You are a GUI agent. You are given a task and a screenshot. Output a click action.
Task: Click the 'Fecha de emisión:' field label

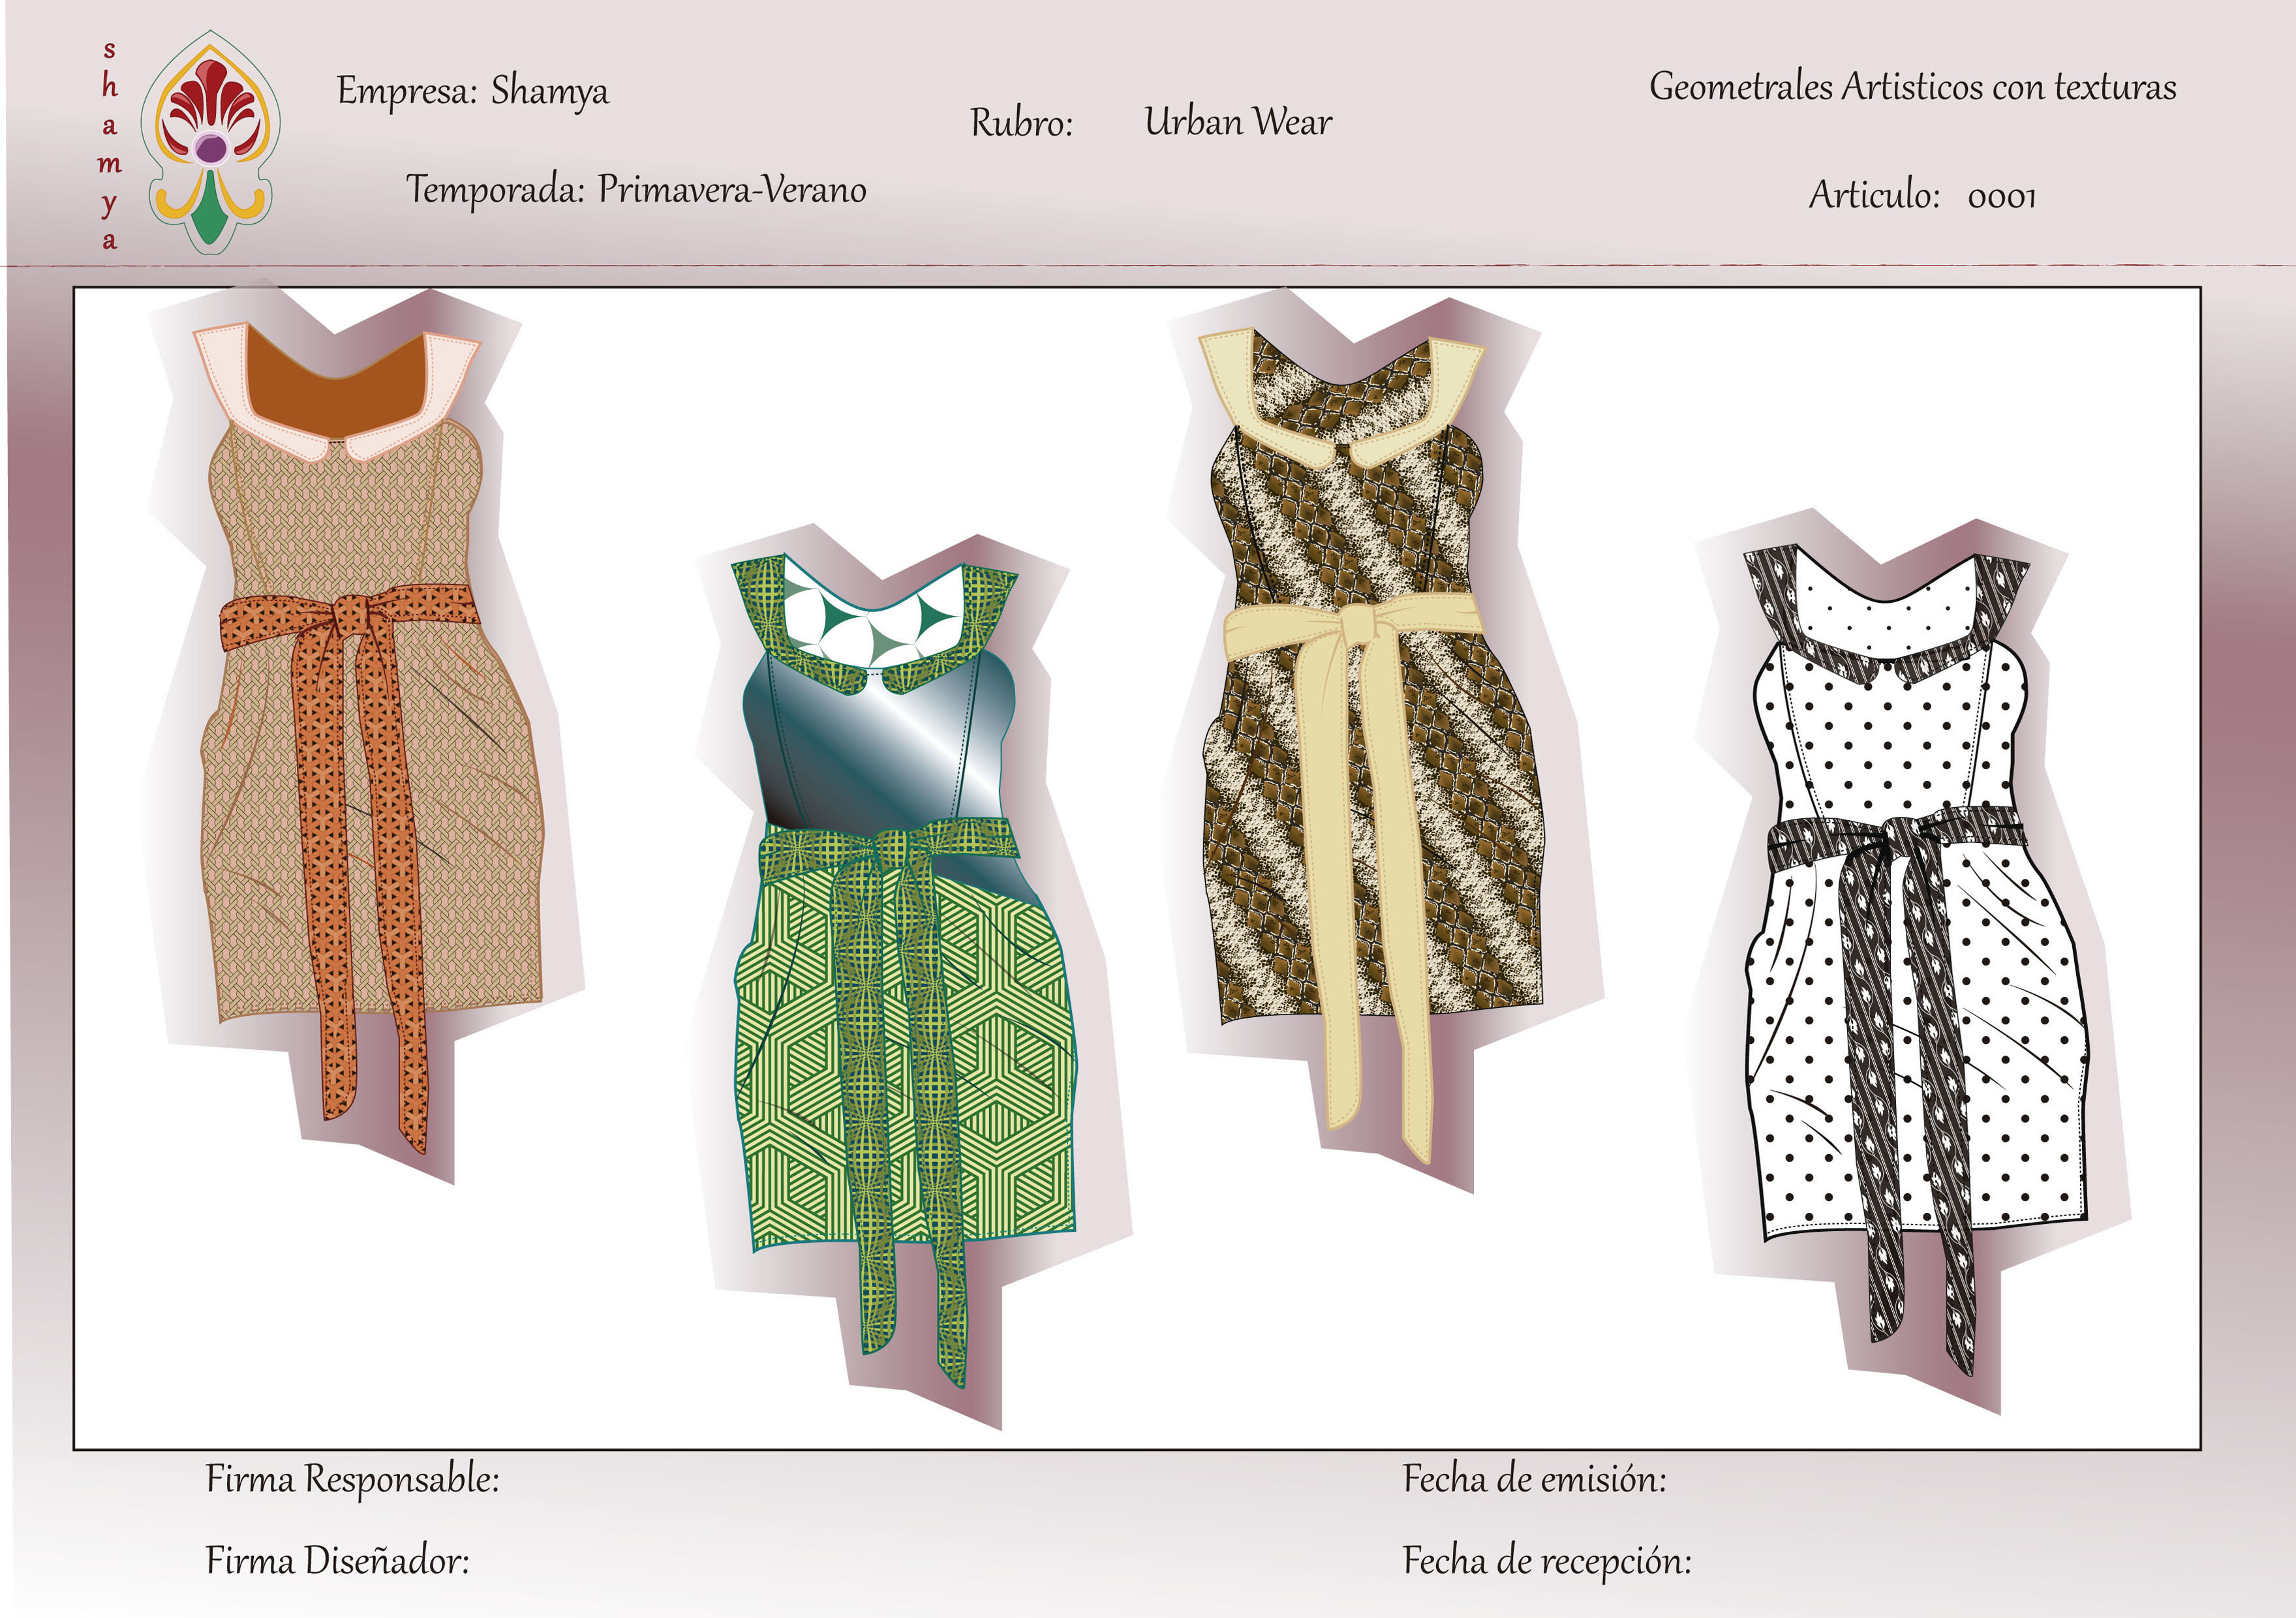(x=1534, y=1479)
